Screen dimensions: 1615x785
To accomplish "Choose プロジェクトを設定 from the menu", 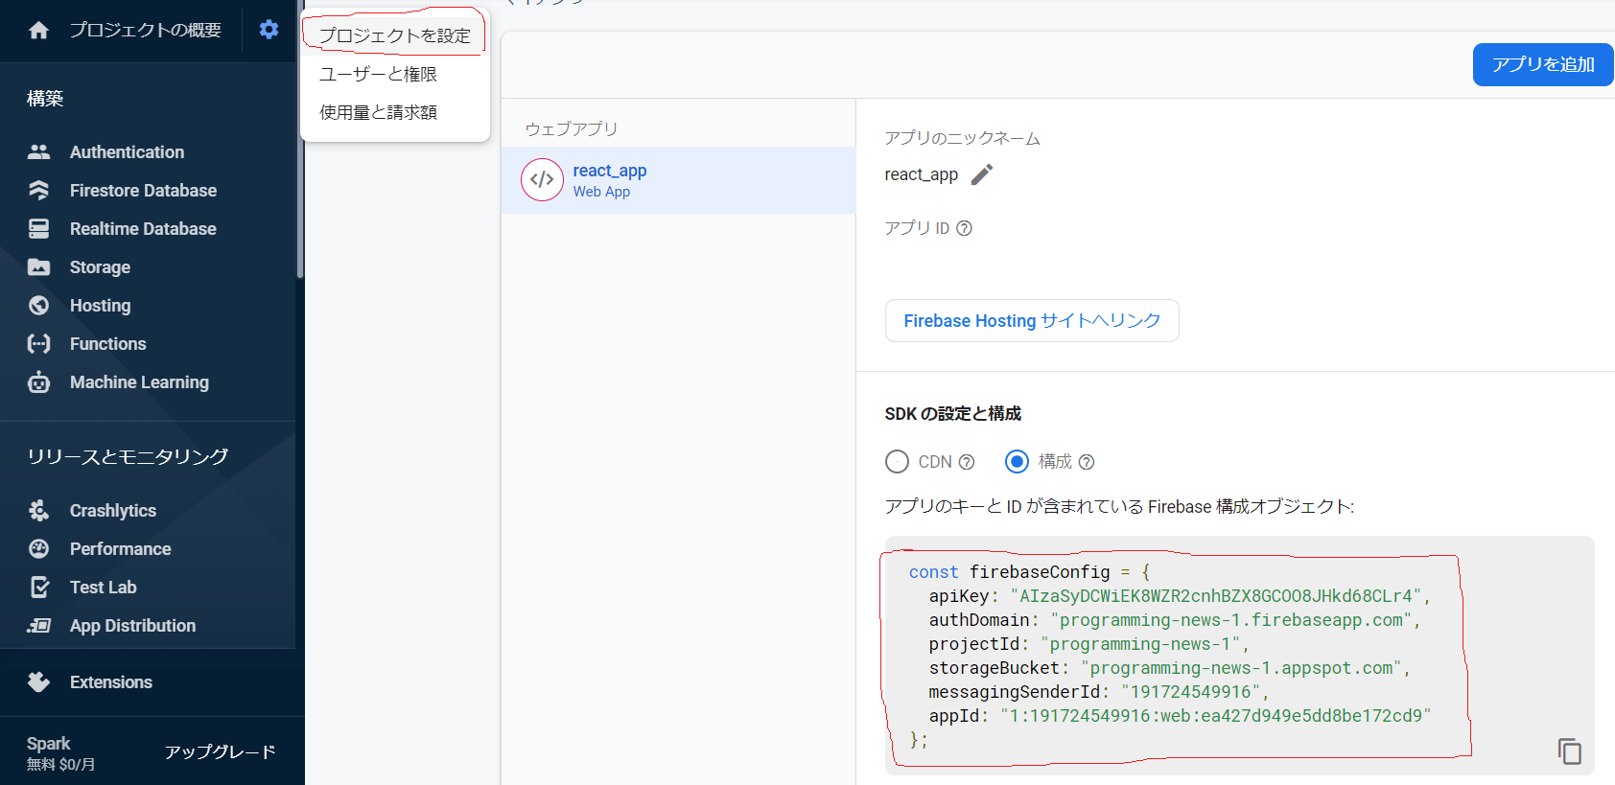I will point(394,35).
